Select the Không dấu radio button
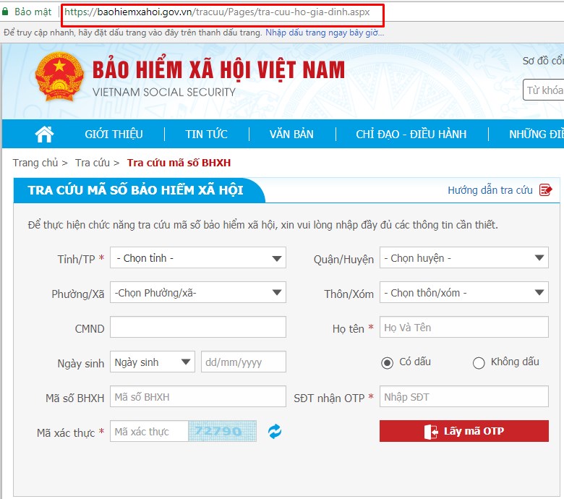Image resolution: width=564 pixels, height=499 pixels. click(479, 362)
